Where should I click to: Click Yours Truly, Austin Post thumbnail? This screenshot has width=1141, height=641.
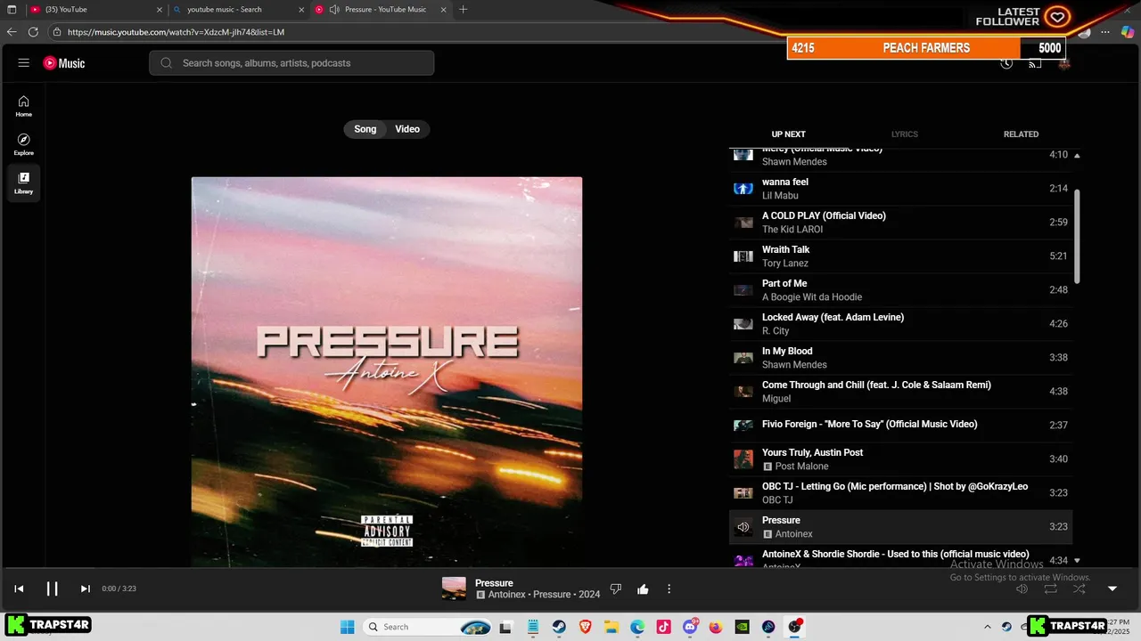(x=743, y=459)
